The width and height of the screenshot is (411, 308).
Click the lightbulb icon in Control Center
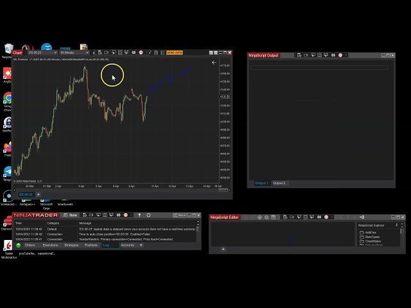[x=139, y=215]
